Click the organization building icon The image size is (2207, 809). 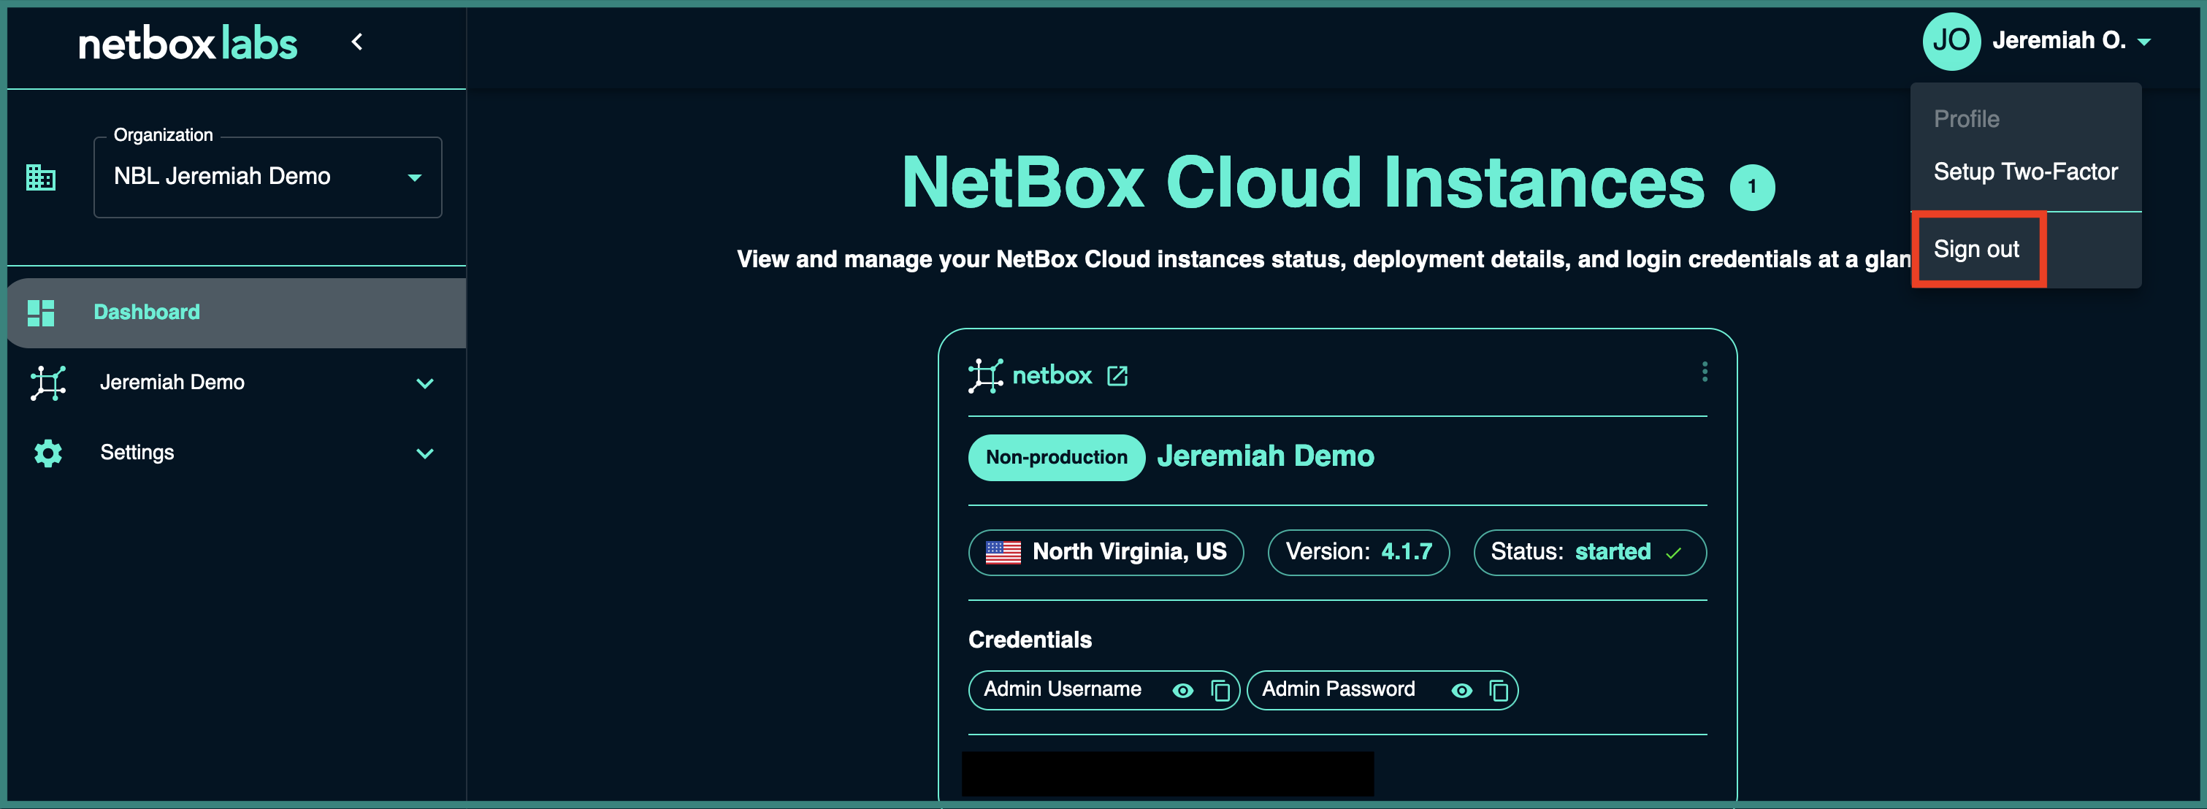40,177
